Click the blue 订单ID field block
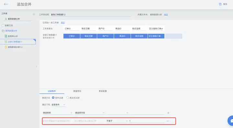The image size is (233, 128). click(x=72, y=36)
